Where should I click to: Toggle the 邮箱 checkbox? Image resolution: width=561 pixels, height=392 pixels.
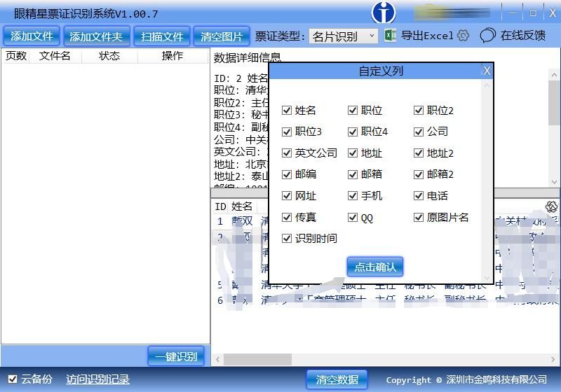(x=353, y=174)
